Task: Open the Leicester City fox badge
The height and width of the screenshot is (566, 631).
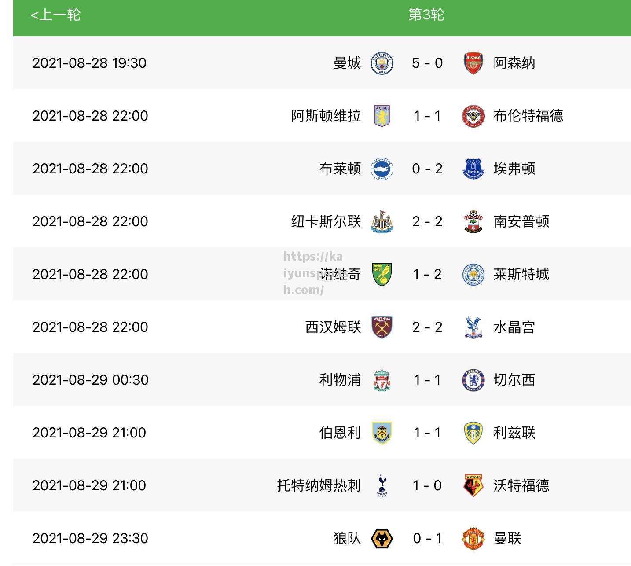Action: [473, 275]
